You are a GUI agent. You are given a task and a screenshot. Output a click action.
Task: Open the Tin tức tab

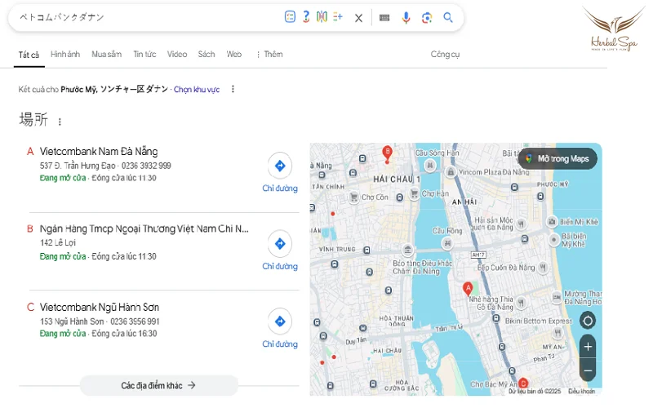click(144, 54)
